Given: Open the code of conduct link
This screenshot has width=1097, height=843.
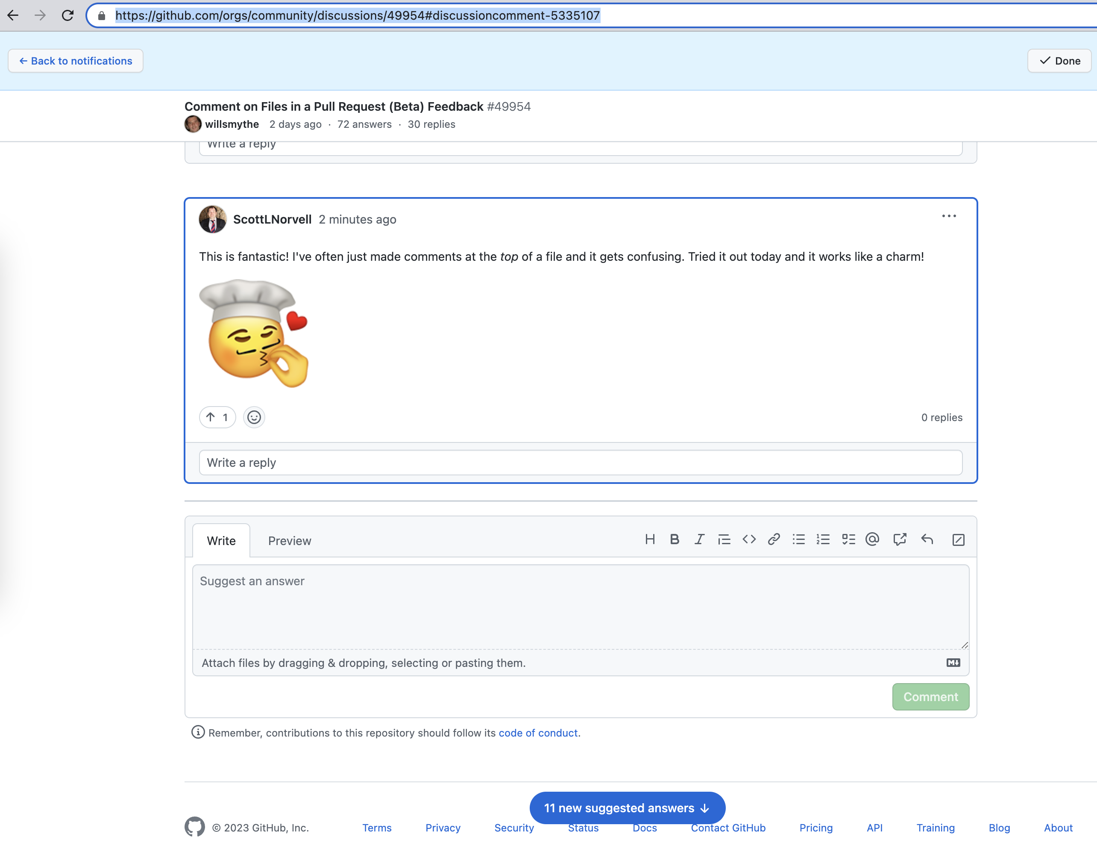Looking at the screenshot, I should 538,733.
